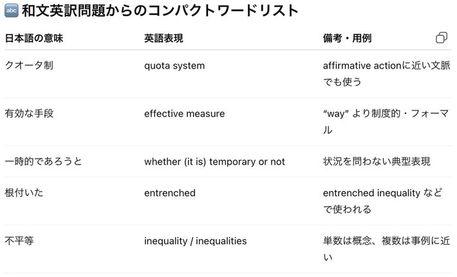Select the 英語表現 column header
This screenshot has width=457, height=277.
coord(163,39)
